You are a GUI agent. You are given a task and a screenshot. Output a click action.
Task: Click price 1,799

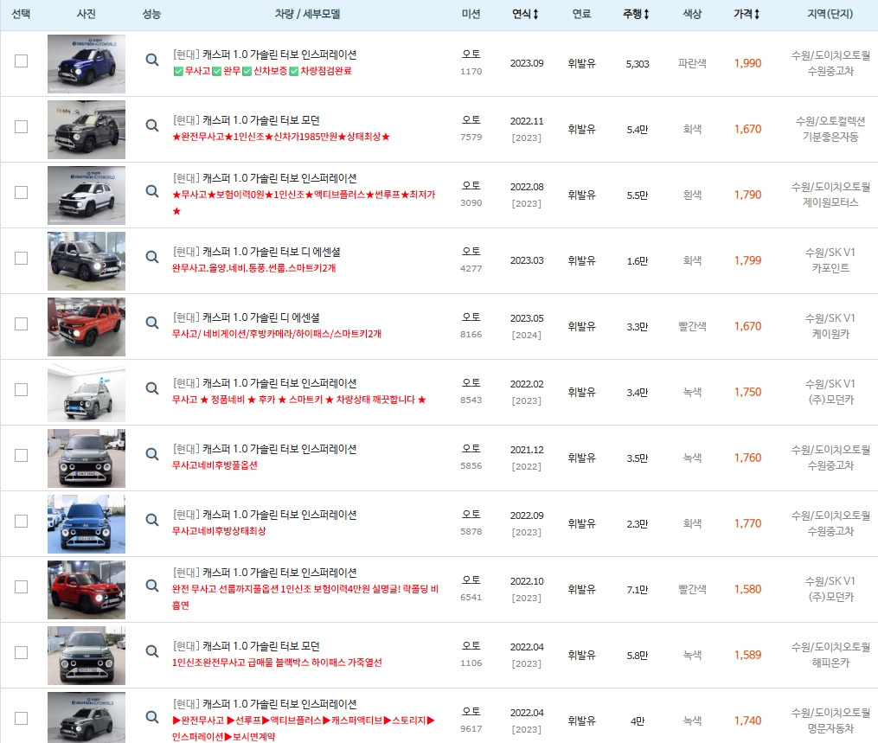coord(747,260)
